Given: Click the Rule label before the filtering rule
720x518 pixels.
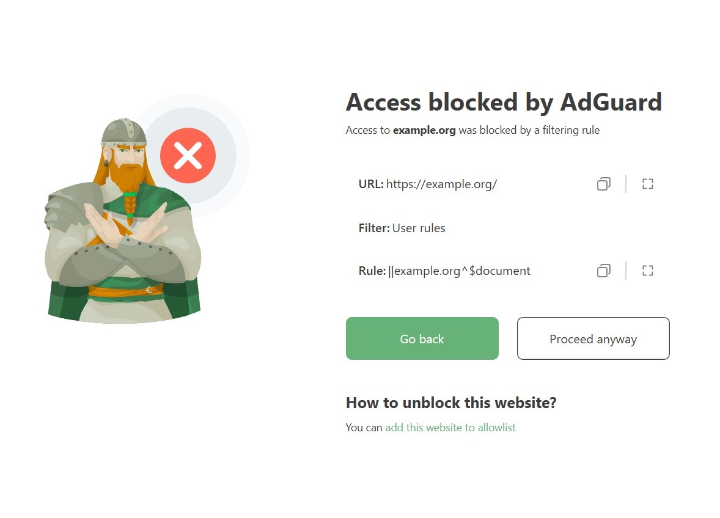Looking at the screenshot, I should [x=372, y=271].
